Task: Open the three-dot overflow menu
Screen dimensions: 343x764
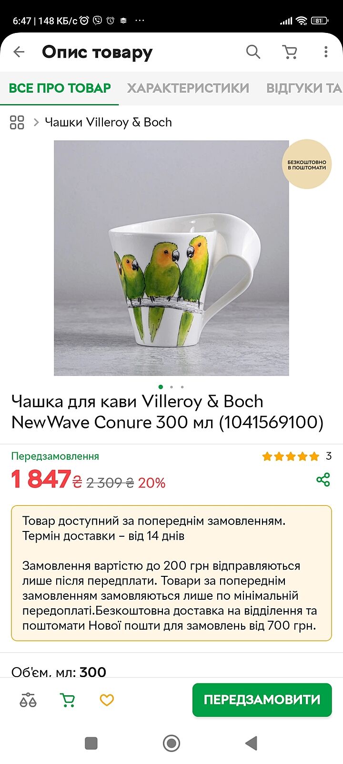Action: 326,52
